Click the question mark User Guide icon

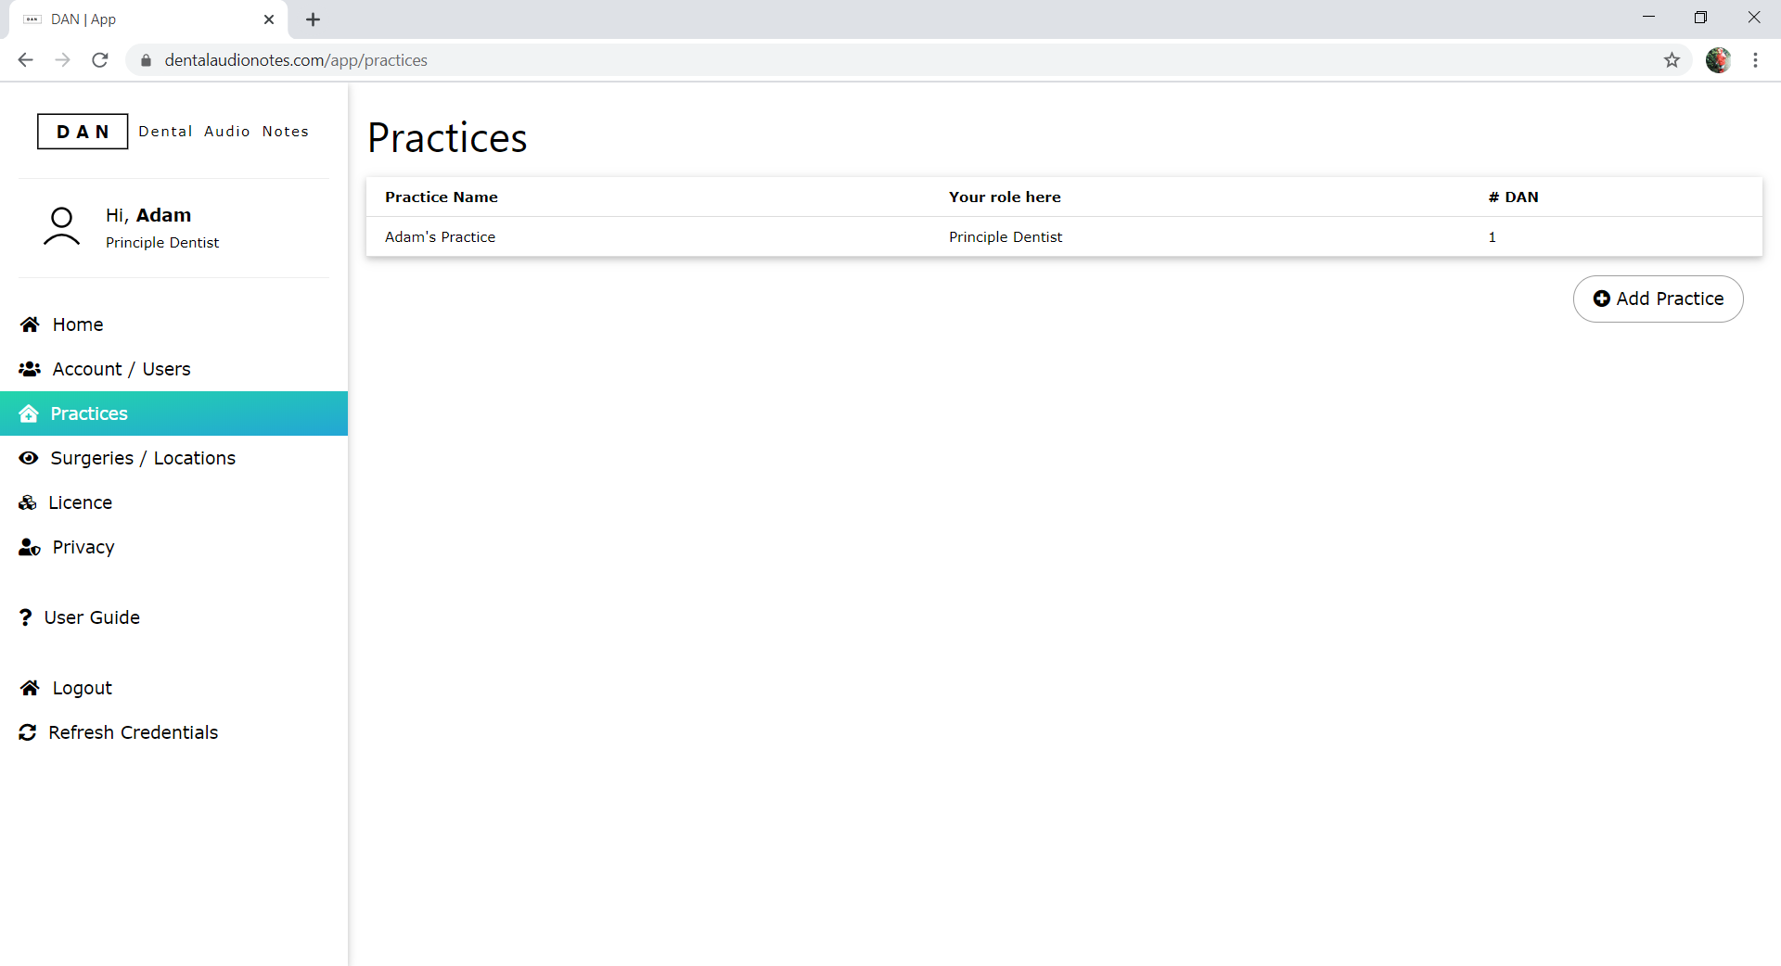[25, 617]
